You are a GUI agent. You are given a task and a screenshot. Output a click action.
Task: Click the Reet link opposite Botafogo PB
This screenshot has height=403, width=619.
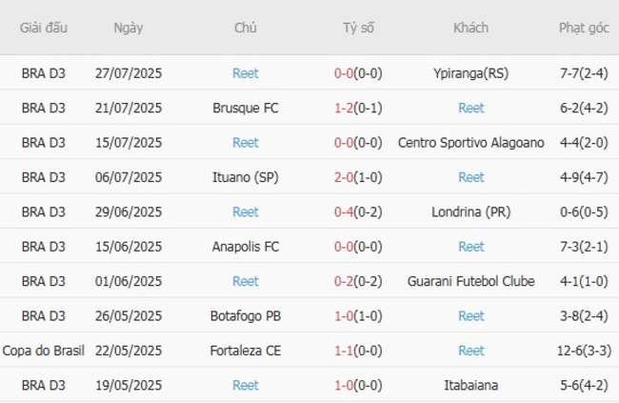(470, 316)
